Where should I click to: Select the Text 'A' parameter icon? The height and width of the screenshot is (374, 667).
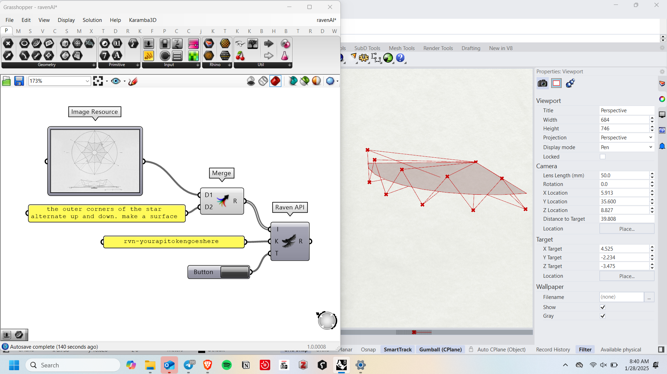[x=117, y=55]
